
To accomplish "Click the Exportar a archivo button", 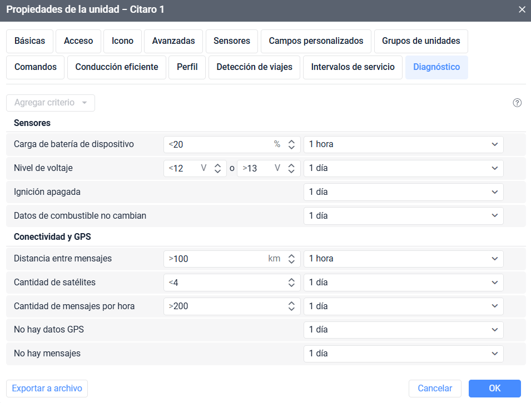I will (47, 389).
